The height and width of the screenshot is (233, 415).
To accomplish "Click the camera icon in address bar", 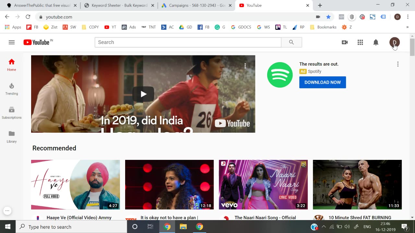I will (318, 17).
